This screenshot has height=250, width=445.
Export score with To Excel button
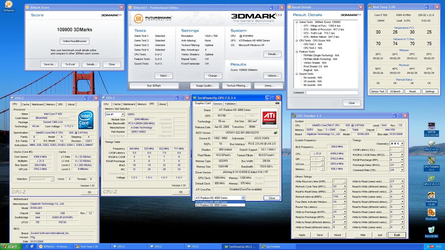[x=70, y=64]
